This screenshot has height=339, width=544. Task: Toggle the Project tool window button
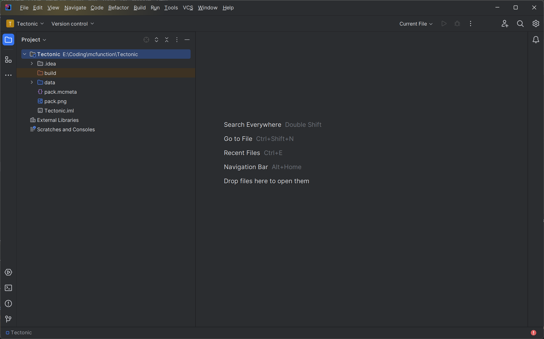8,40
